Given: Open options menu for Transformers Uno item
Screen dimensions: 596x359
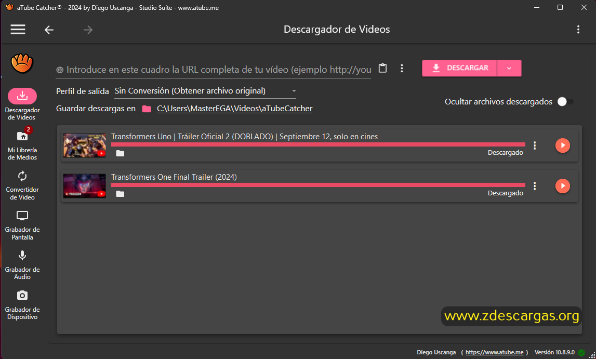Looking at the screenshot, I should coord(535,145).
